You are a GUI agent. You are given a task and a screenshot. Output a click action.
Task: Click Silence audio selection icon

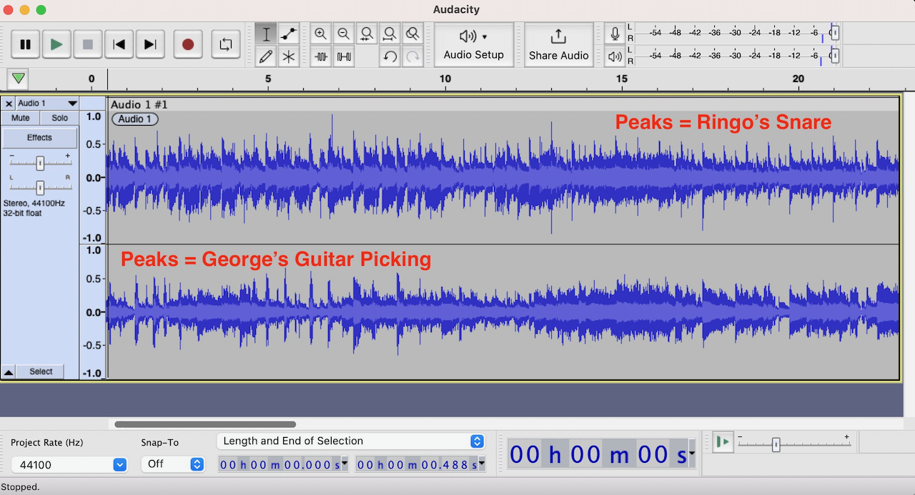(344, 56)
